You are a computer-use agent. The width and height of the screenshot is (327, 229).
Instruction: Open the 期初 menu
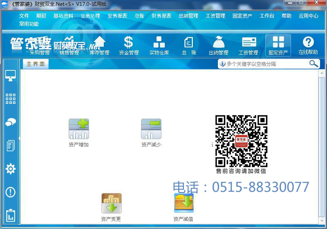41,16
